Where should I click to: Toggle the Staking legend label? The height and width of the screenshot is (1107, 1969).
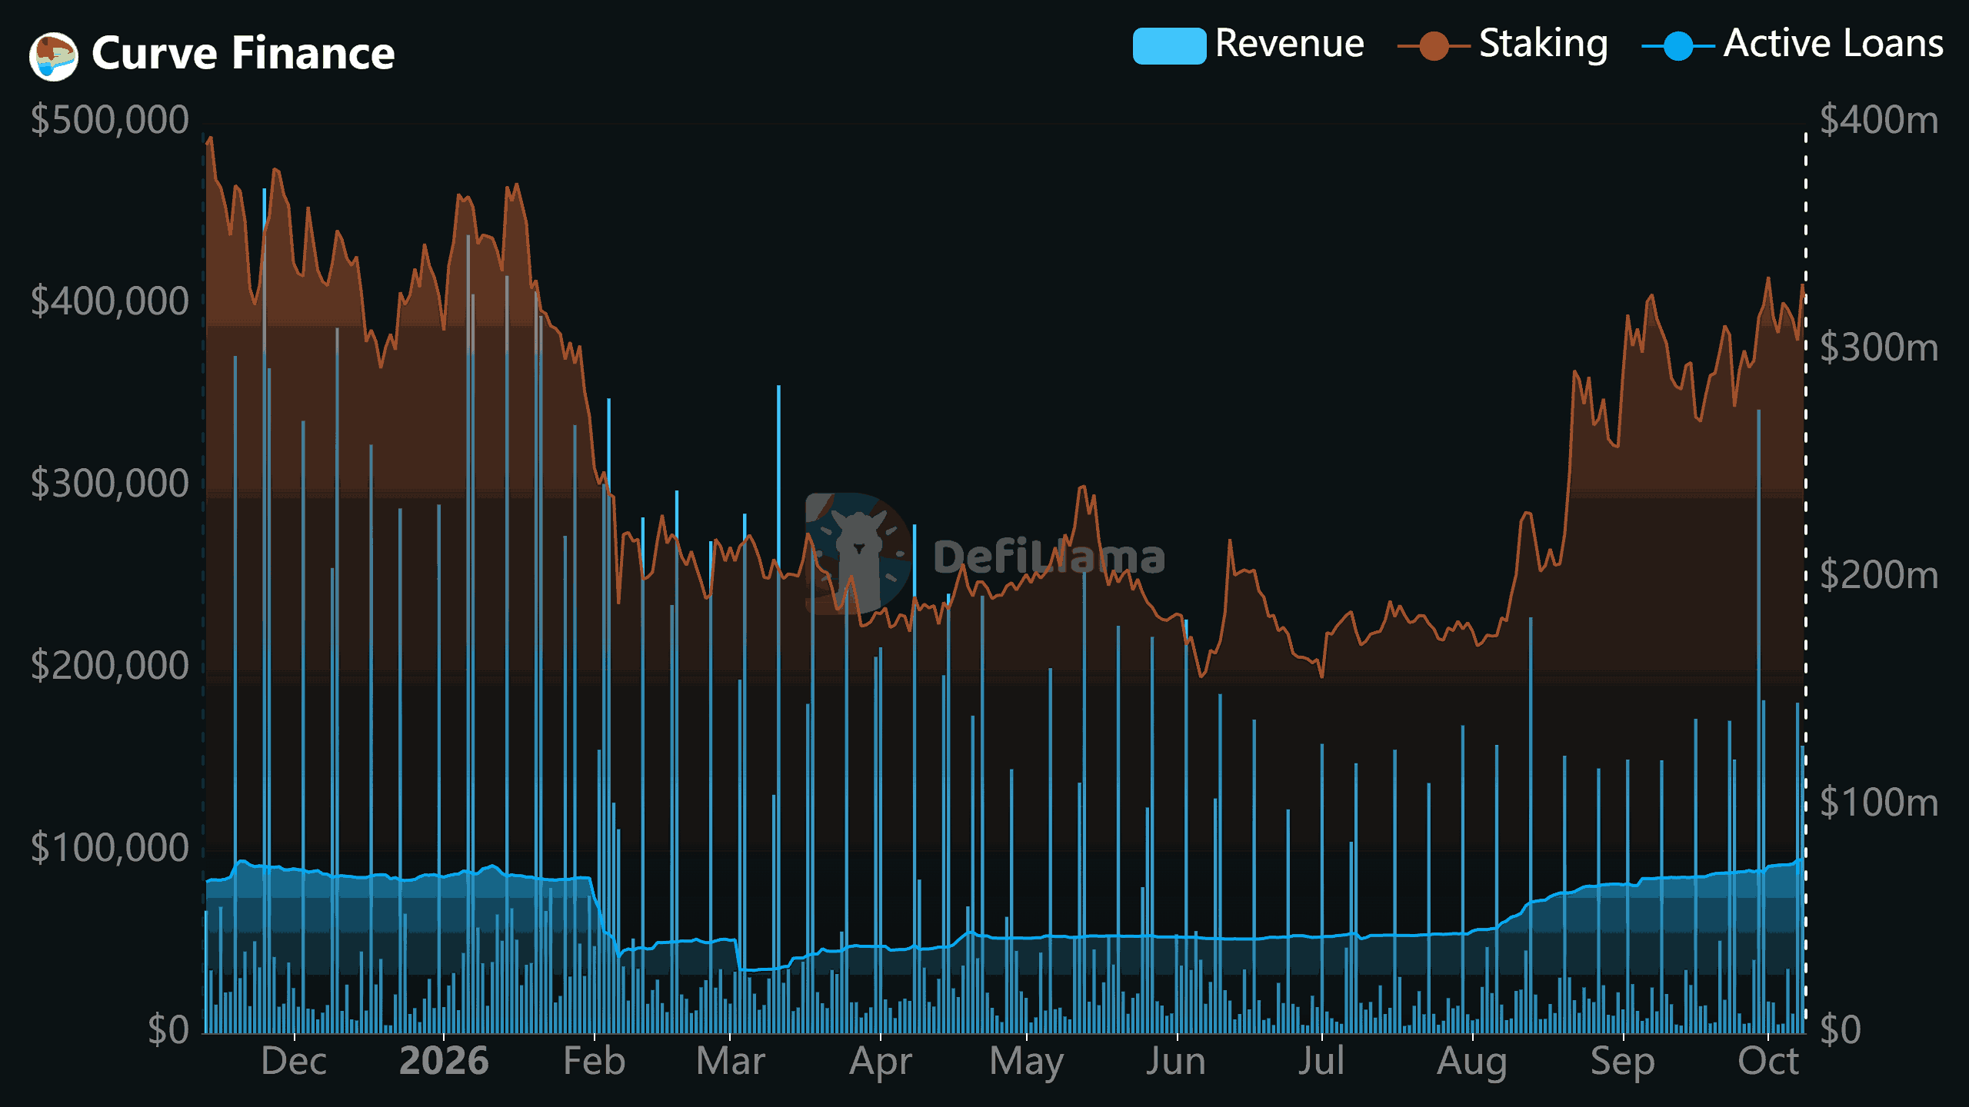point(1544,45)
